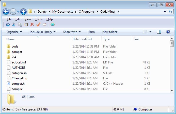The height and width of the screenshot is (114, 176).
Task: Open the Edit menu
Action: (18, 19)
